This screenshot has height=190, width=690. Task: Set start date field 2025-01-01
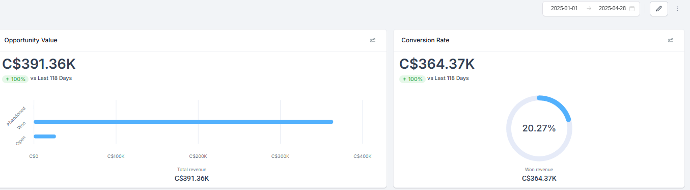564,9
